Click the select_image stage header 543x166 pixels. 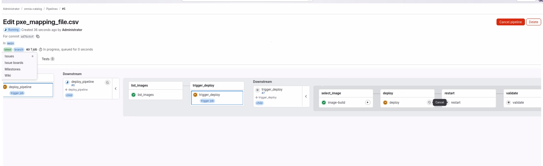[331, 93]
